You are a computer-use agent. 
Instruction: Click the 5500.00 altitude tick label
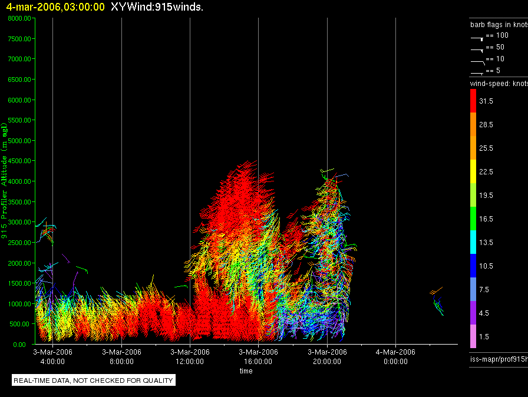click(x=19, y=120)
